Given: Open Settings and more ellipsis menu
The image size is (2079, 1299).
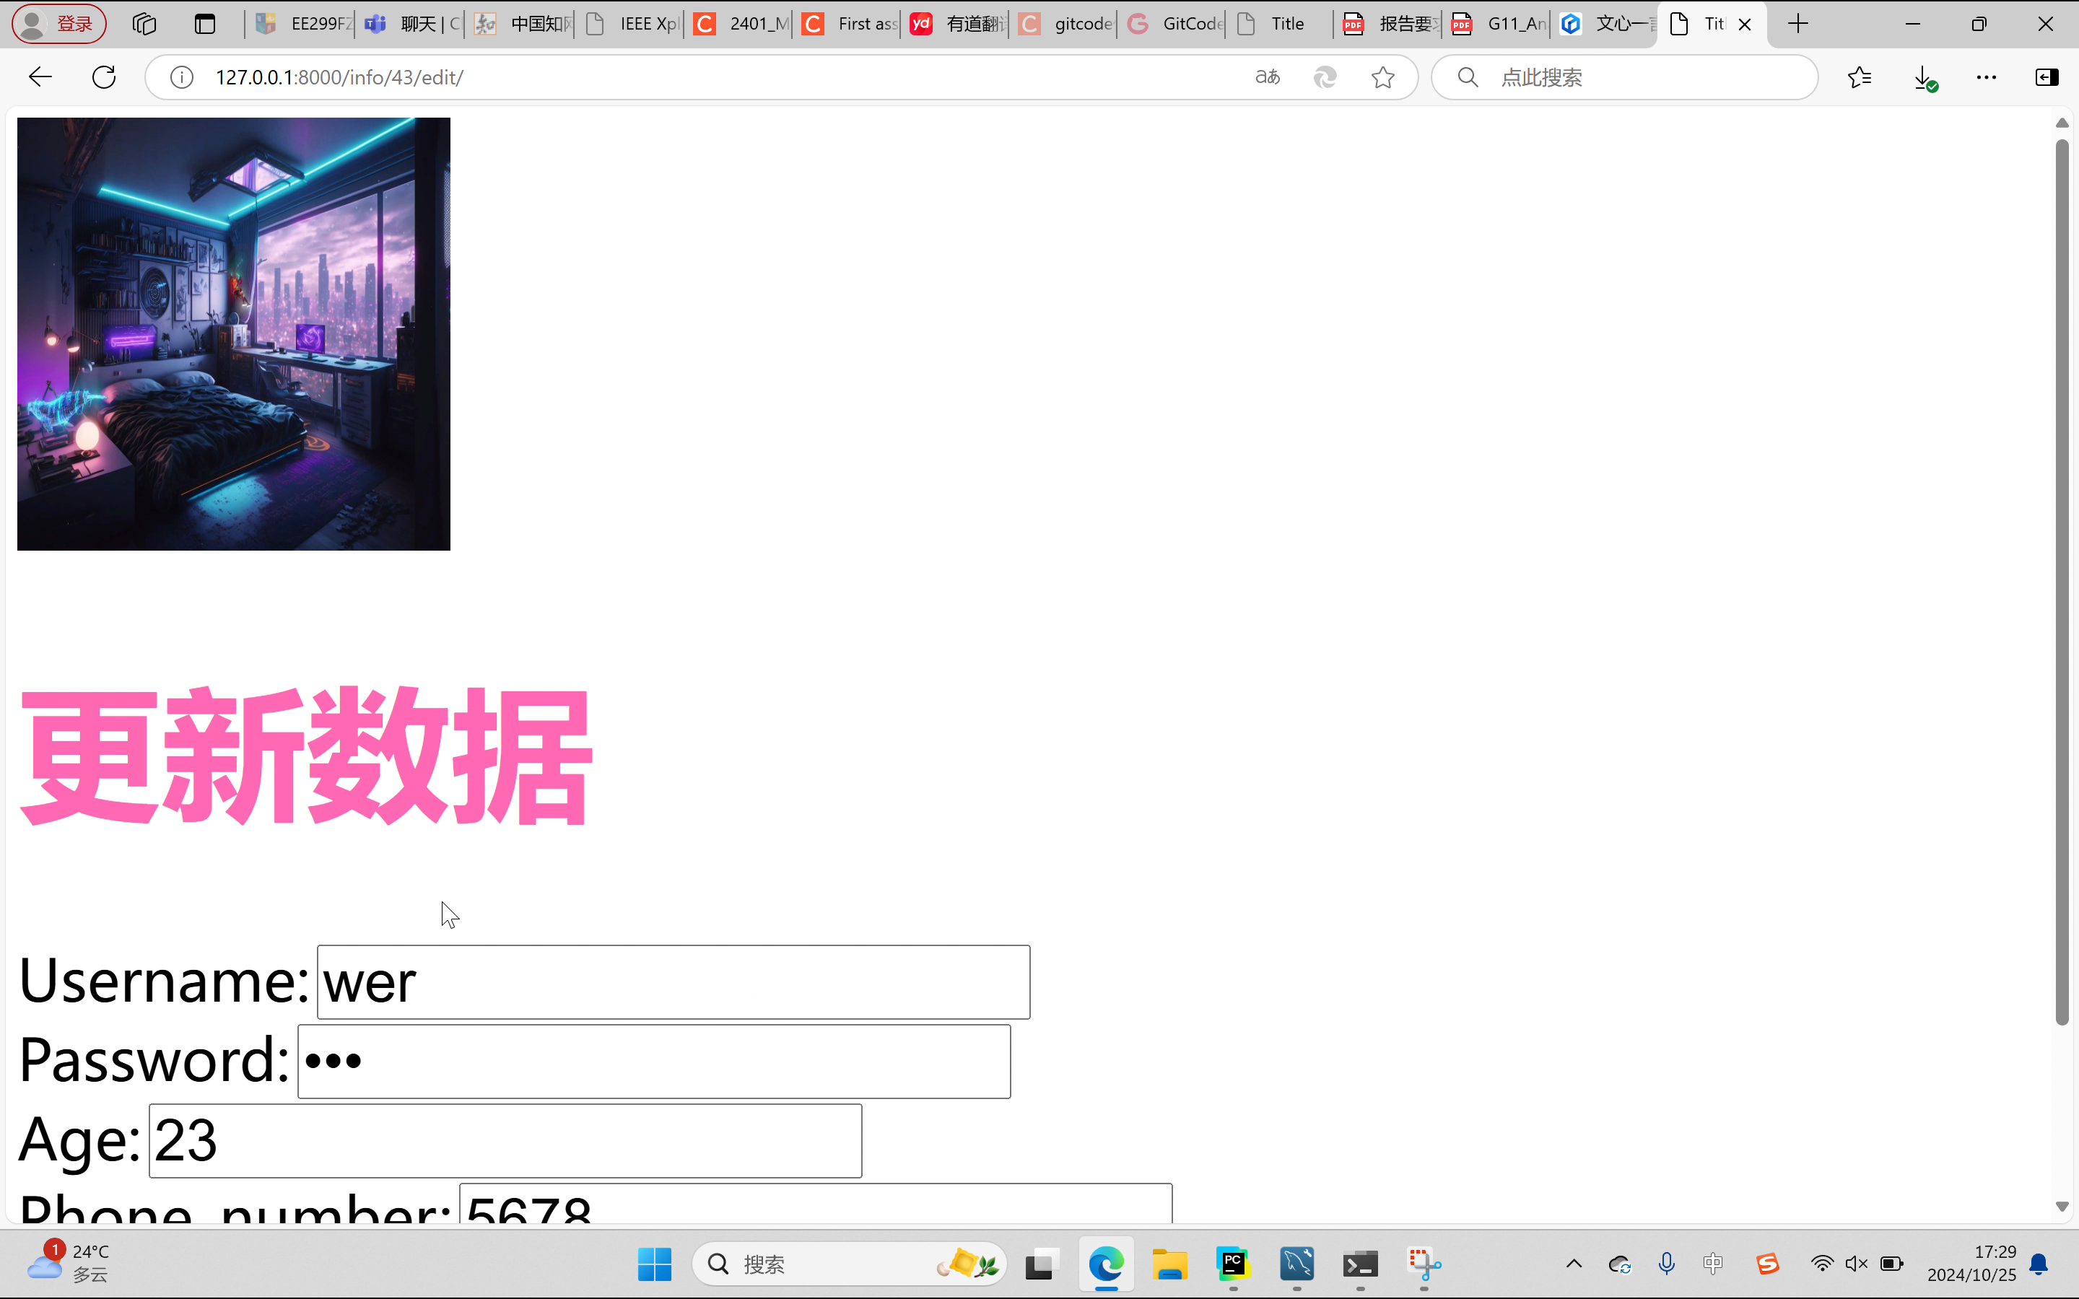Looking at the screenshot, I should point(1986,77).
